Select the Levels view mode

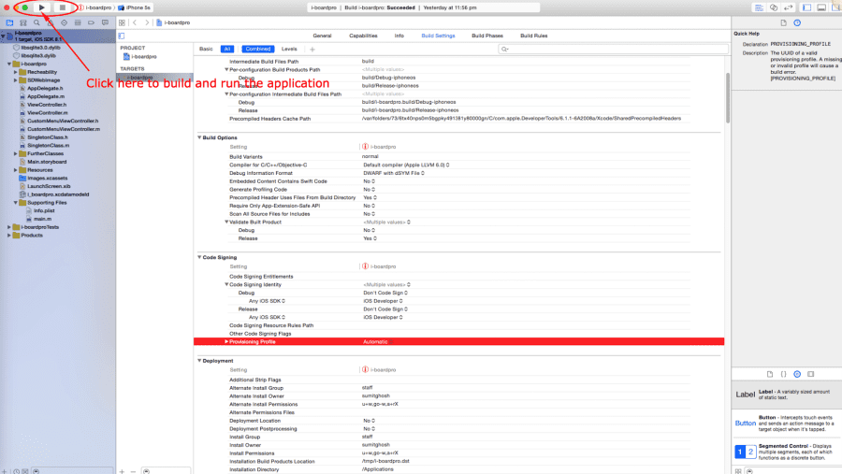click(x=289, y=49)
